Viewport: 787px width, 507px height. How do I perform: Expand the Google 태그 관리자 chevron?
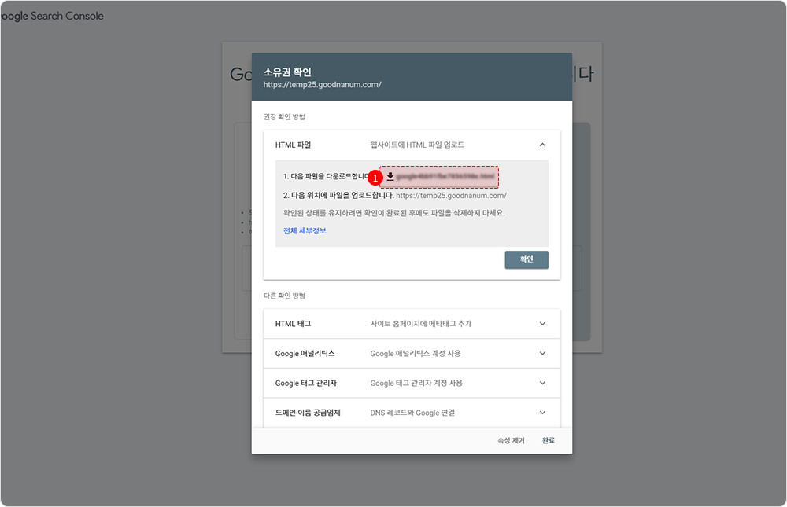[x=542, y=383]
